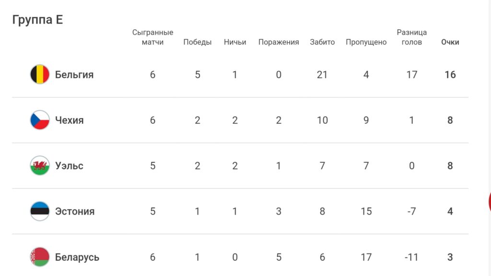This screenshot has height=276, width=491.
Task: Click the Ничьи column header
Action: [235, 42]
